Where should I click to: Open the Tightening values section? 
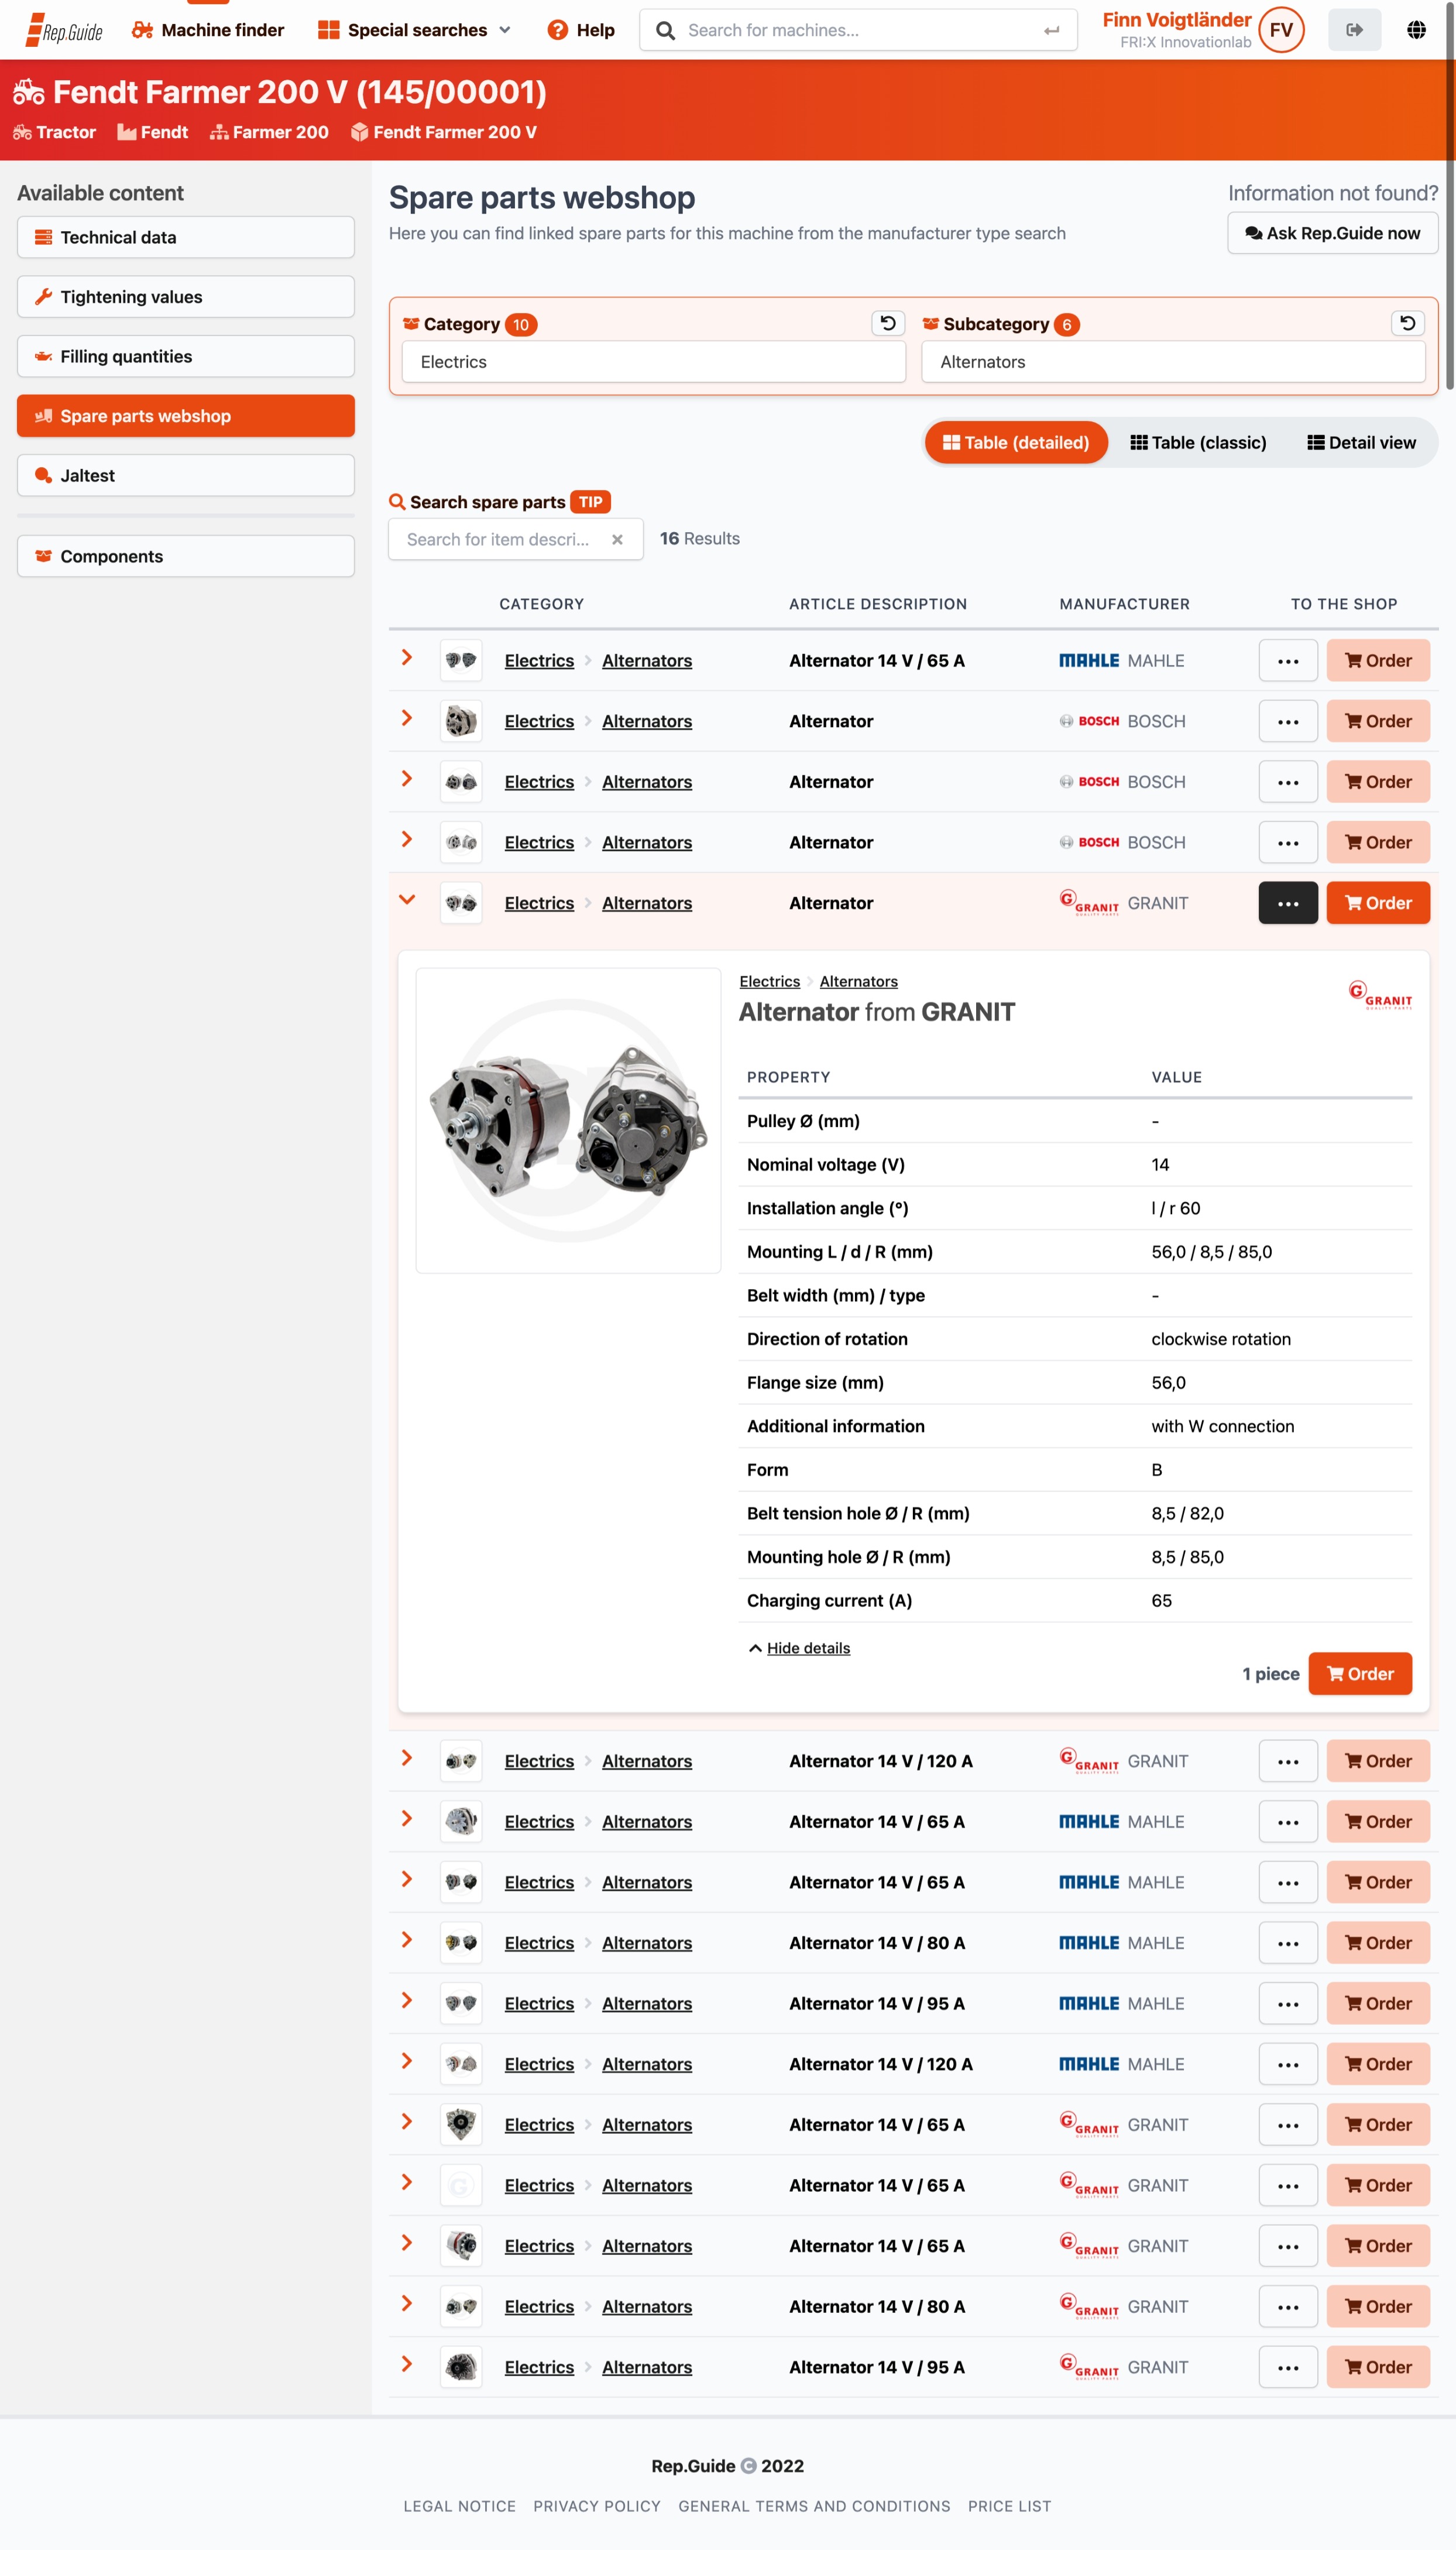pos(186,296)
